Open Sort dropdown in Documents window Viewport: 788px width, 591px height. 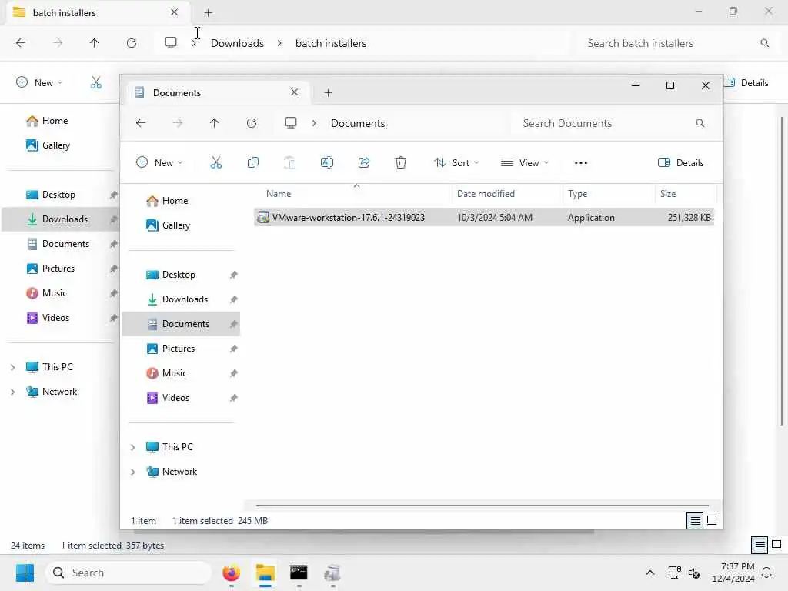[456, 162]
